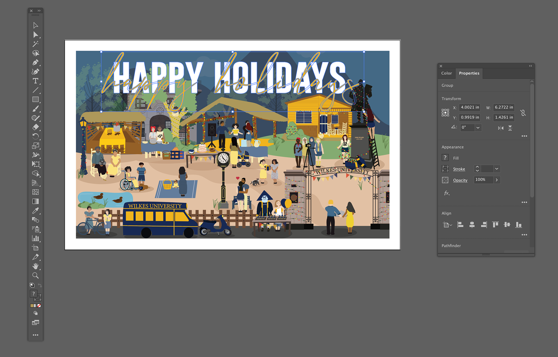This screenshot has height=357, width=558.
Task: Set fill to None swatch
Action: click(x=39, y=306)
